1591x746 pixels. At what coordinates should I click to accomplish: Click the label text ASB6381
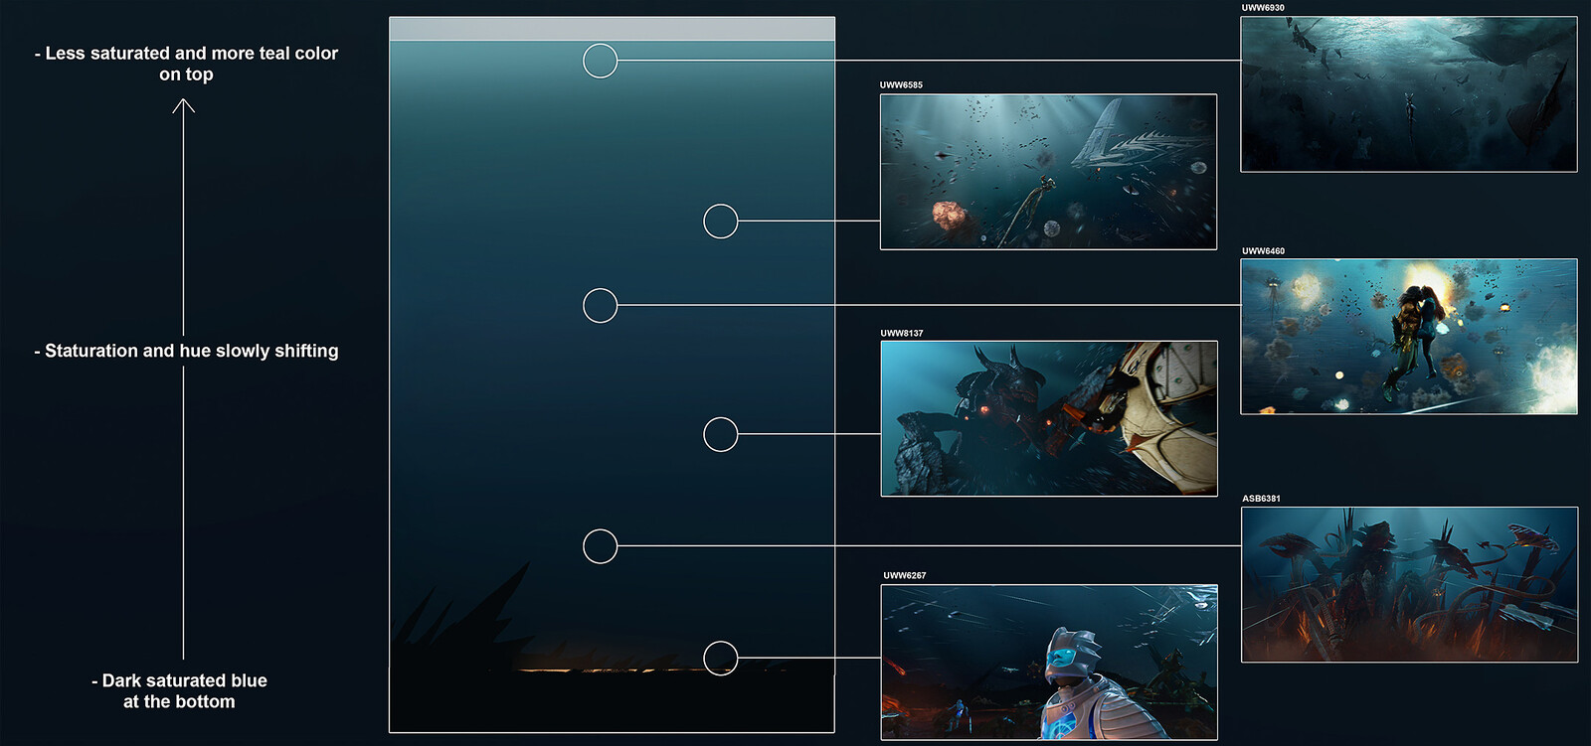click(x=1262, y=499)
